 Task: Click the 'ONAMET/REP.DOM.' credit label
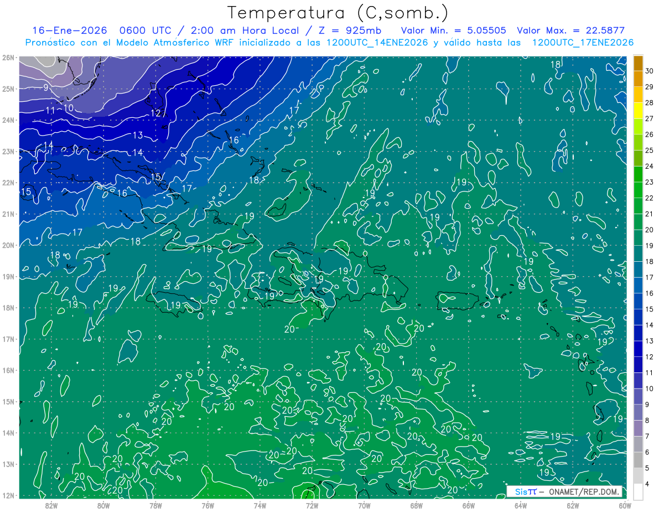(584, 492)
